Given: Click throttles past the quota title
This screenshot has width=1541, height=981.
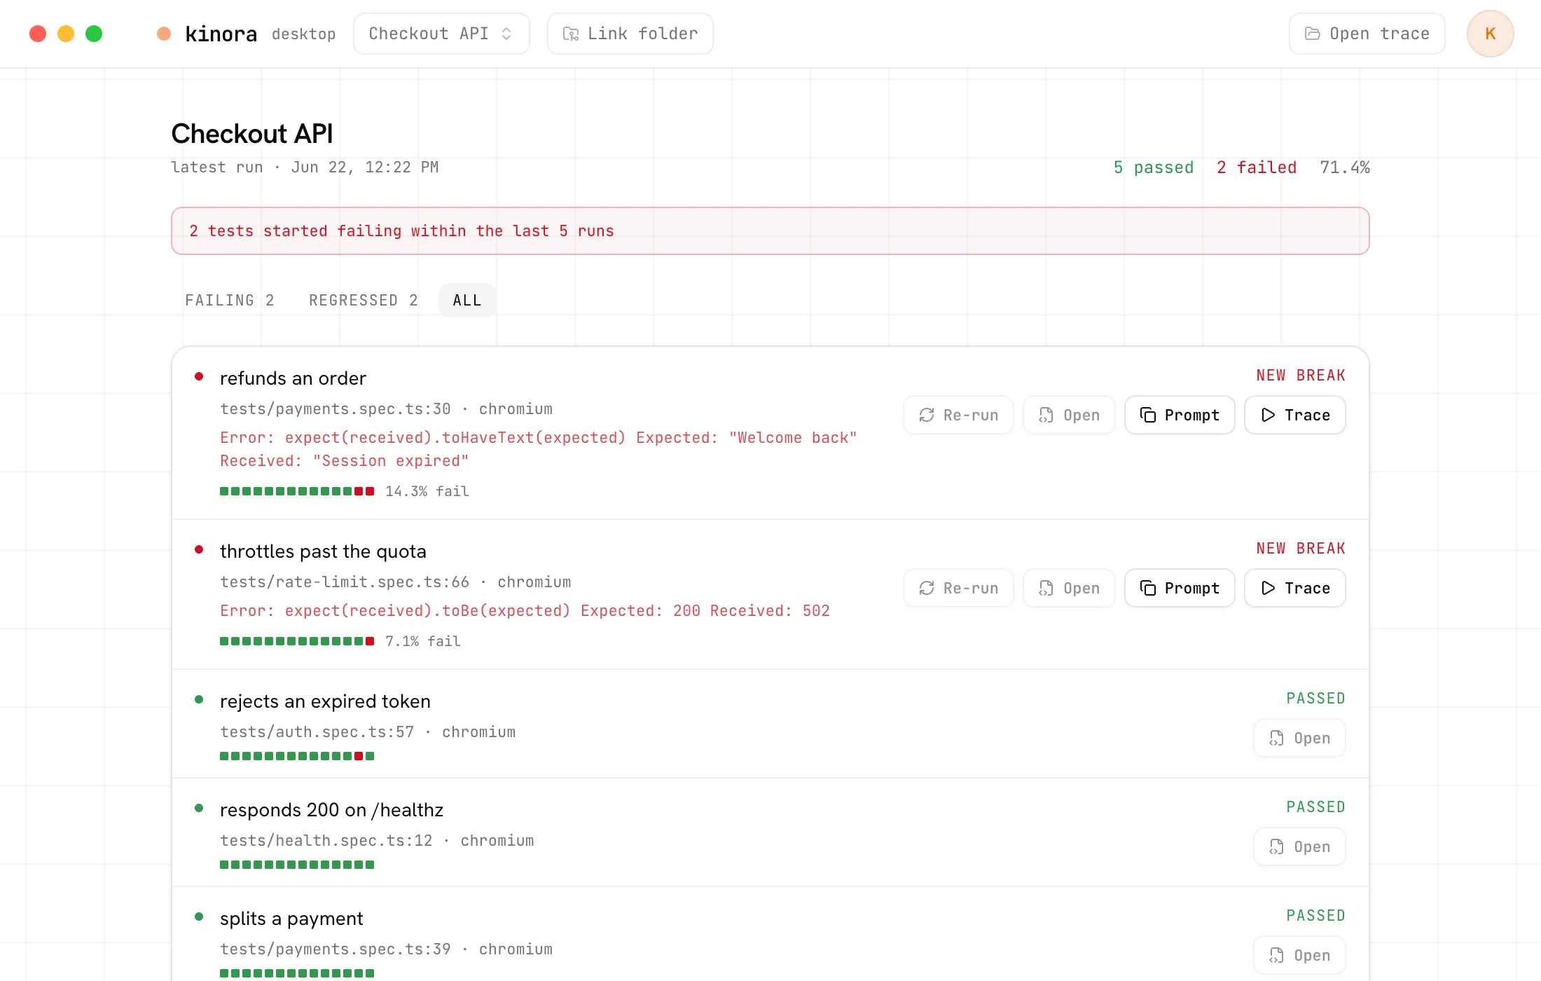Looking at the screenshot, I should coord(323,551).
